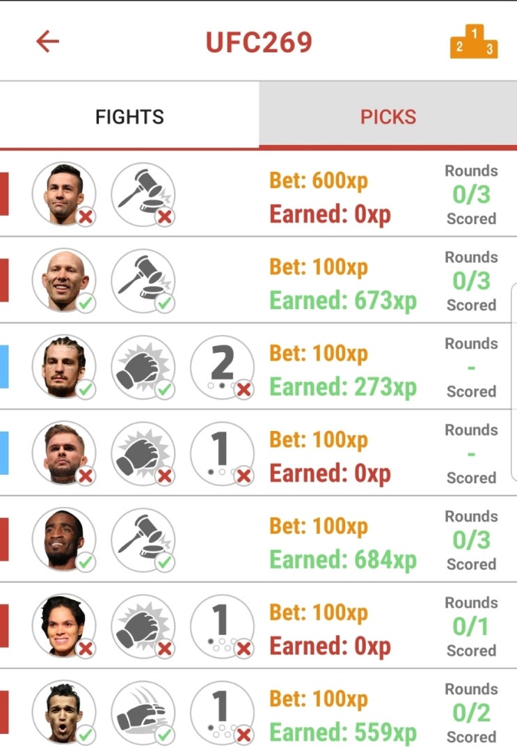The width and height of the screenshot is (517, 754).
Task: Tap the gavel icon in 684xp row
Action: point(143,540)
